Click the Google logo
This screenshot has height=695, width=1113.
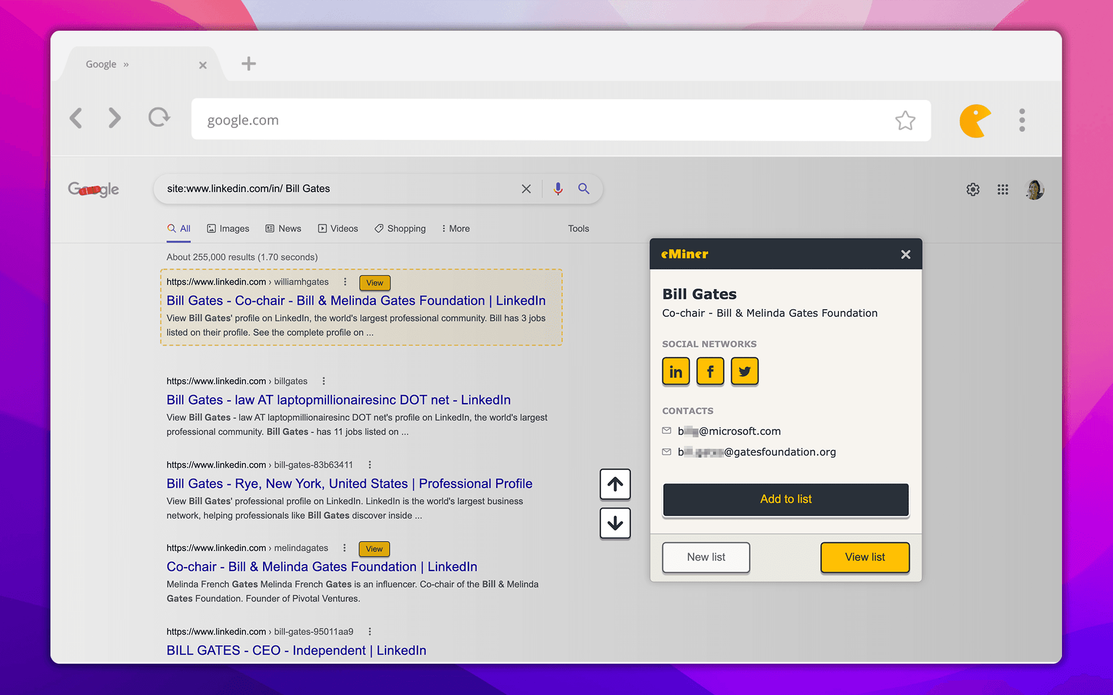(93, 189)
